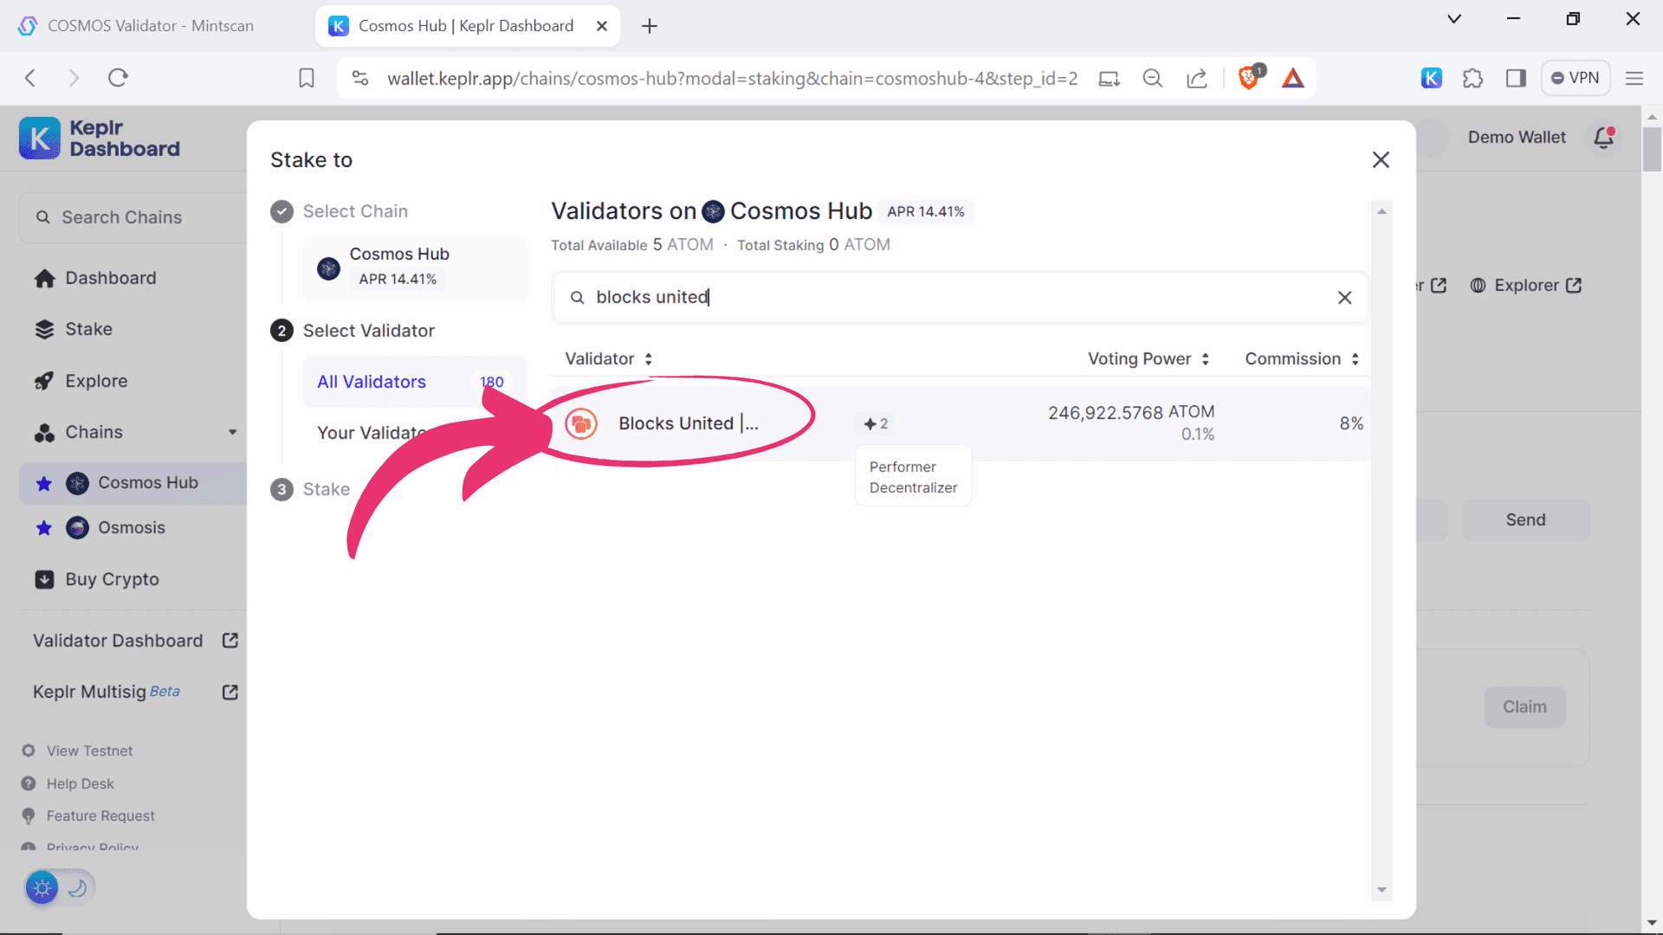The width and height of the screenshot is (1663, 935).
Task: Click the VPN button
Action: click(1576, 78)
